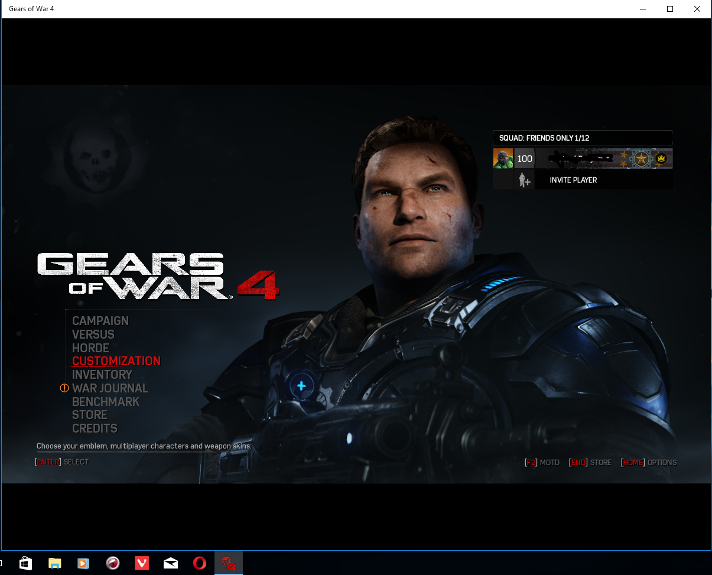This screenshot has height=575, width=712.
Task: Open the Campaign menu entry
Action: pos(100,320)
